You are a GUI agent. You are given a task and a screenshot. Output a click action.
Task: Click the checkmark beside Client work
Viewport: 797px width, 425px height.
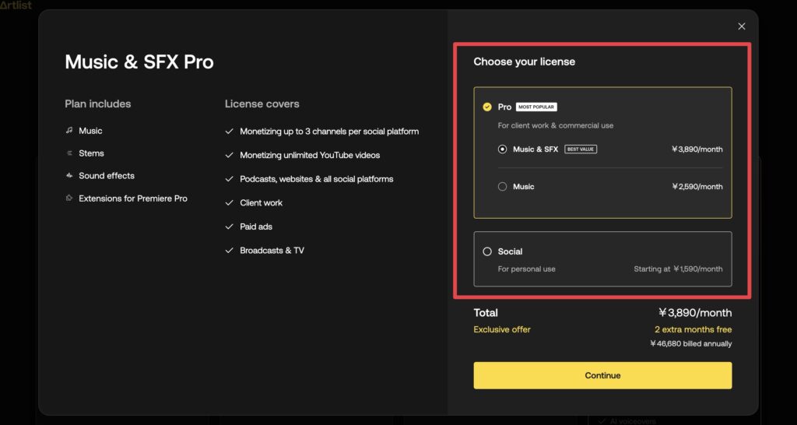point(230,203)
